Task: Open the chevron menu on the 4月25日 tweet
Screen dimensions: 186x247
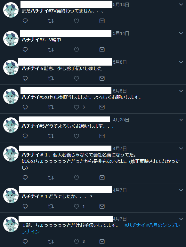Action: 181,120
